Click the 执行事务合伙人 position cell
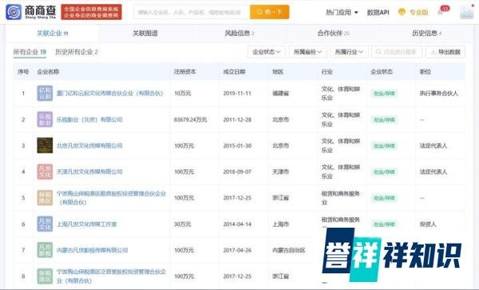 pyautogui.click(x=438, y=93)
